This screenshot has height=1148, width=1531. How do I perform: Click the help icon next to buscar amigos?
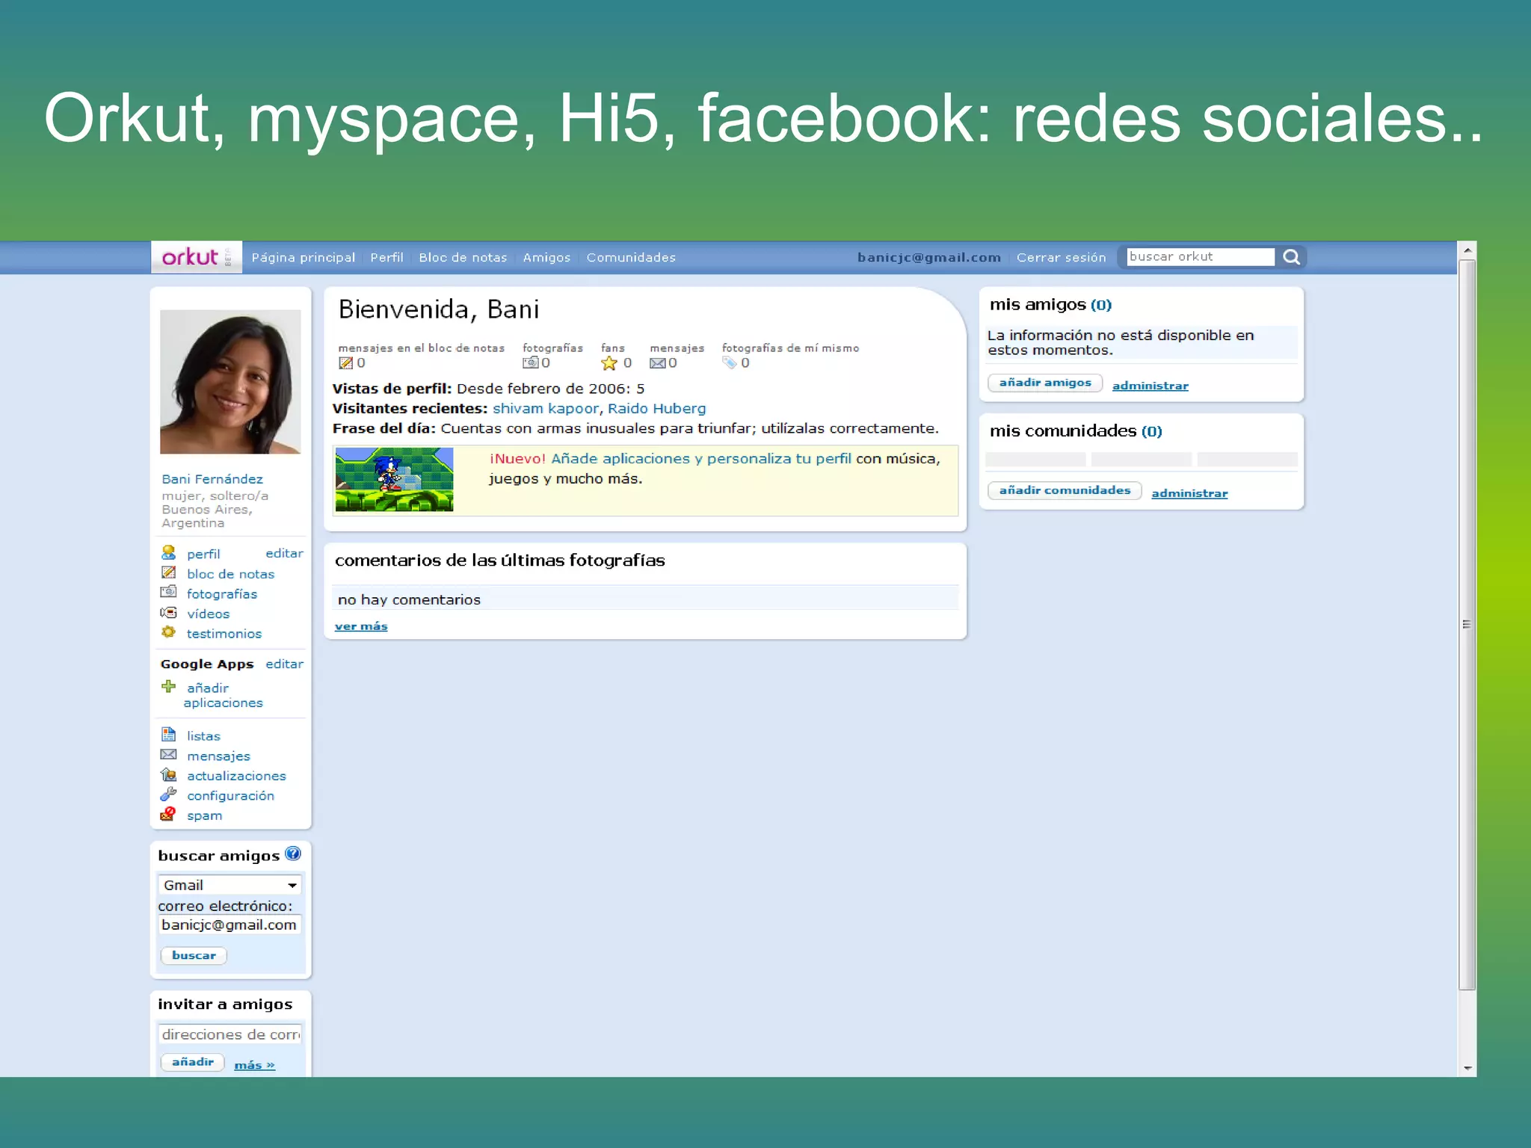pos(293,854)
